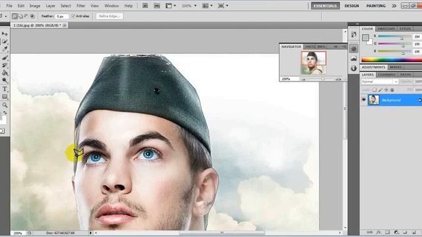Select the Brush tool in the toolbox

coord(5,58)
